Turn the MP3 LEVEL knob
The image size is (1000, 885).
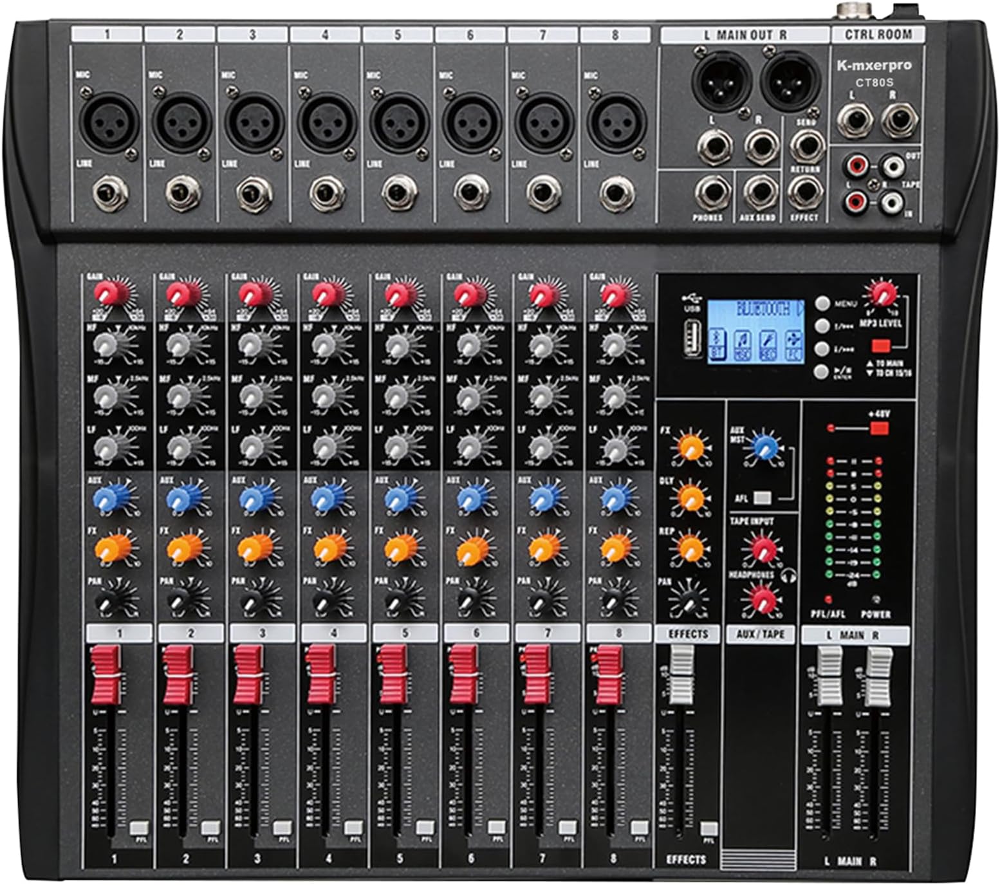[x=882, y=293]
